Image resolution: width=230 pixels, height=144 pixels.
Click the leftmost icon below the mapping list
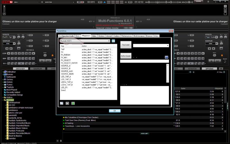[62, 103]
